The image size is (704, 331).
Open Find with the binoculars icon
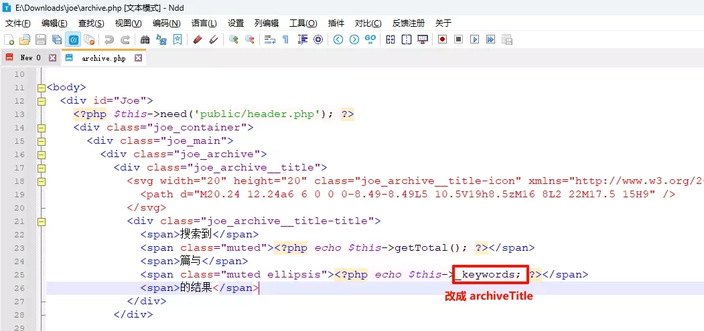click(145, 40)
